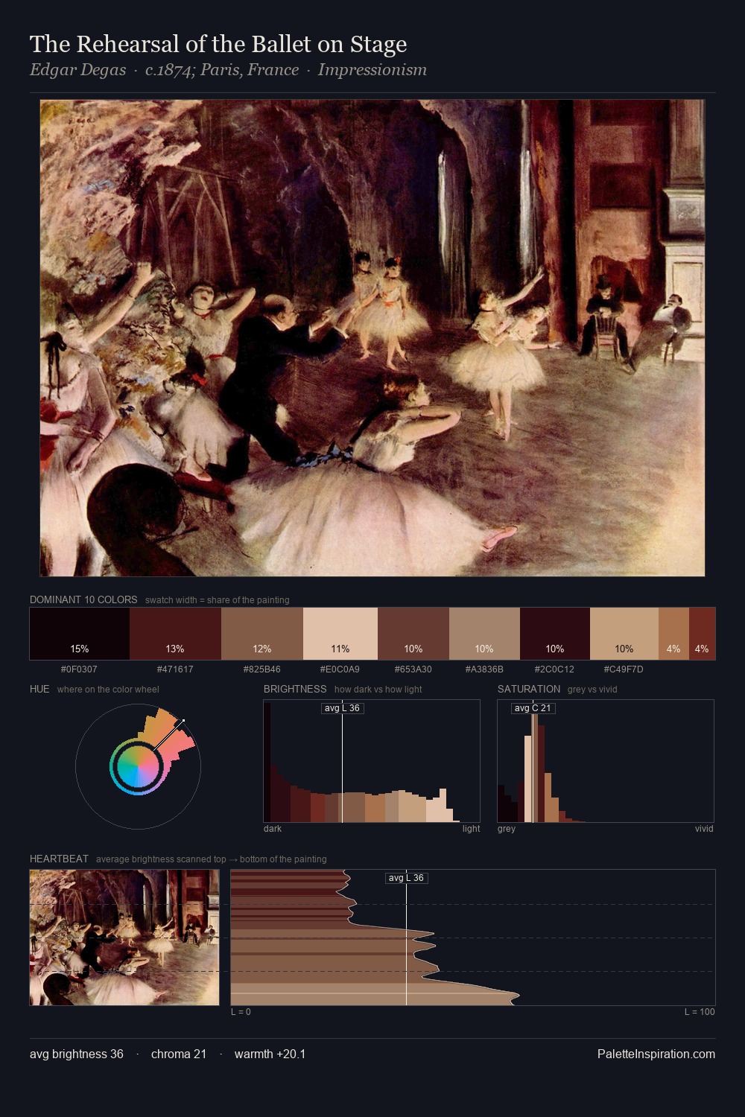Select the #471617 dark maroon swatch

click(175, 634)
